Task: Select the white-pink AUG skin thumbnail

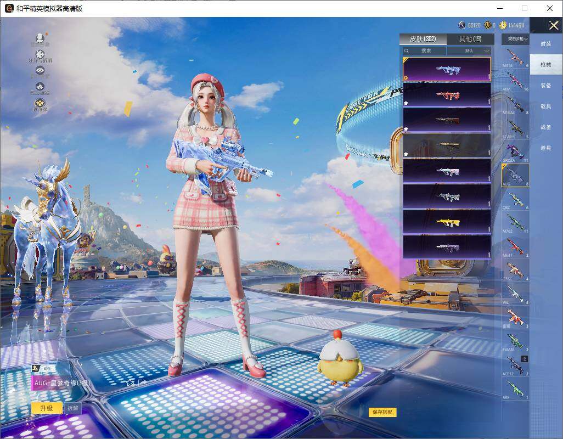Action: (447, 171)
